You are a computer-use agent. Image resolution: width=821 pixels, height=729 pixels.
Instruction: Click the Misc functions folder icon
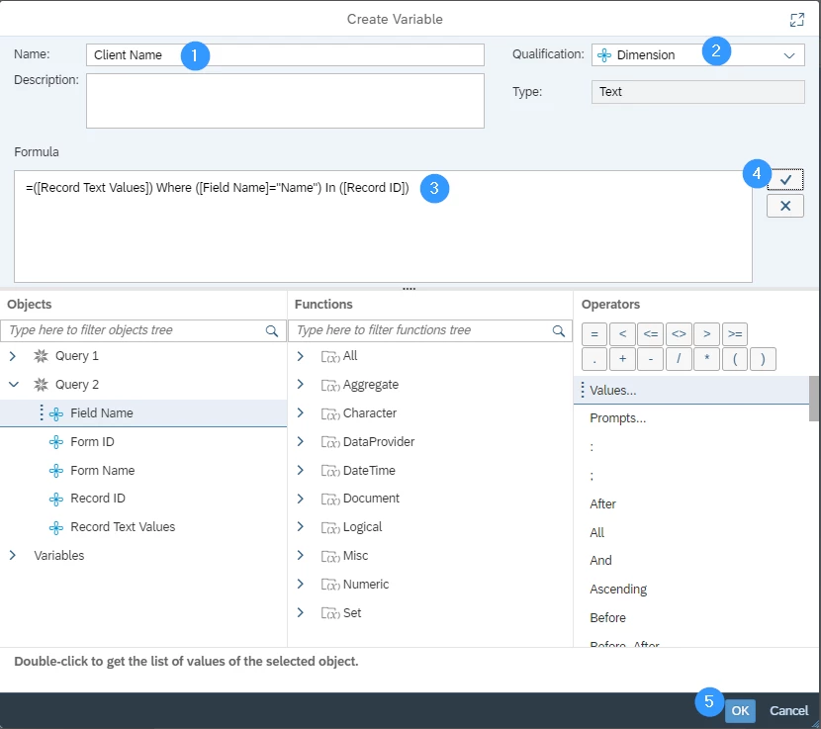[330, 556]
